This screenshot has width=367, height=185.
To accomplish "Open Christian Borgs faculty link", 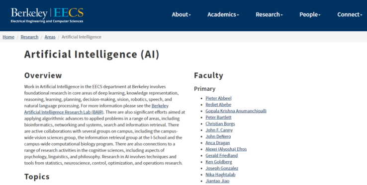I will [220, 124].
